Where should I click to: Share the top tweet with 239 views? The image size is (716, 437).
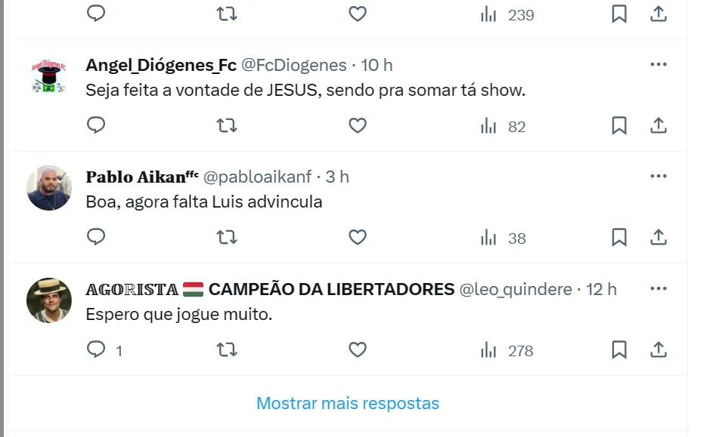[659, 14]
